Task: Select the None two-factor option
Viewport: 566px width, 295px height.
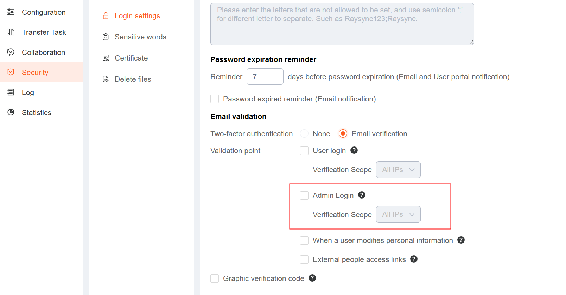Action: pyautogui.click(x=304, y=134)
